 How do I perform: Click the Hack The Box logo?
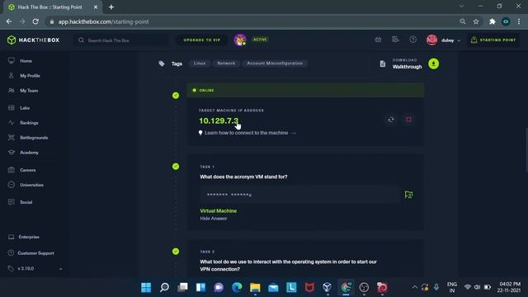click(33, 40)
